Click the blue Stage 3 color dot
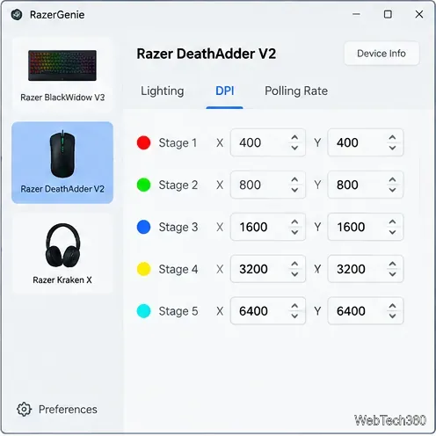This screenshot has width=436, height=436. click(x=143, y=227)
